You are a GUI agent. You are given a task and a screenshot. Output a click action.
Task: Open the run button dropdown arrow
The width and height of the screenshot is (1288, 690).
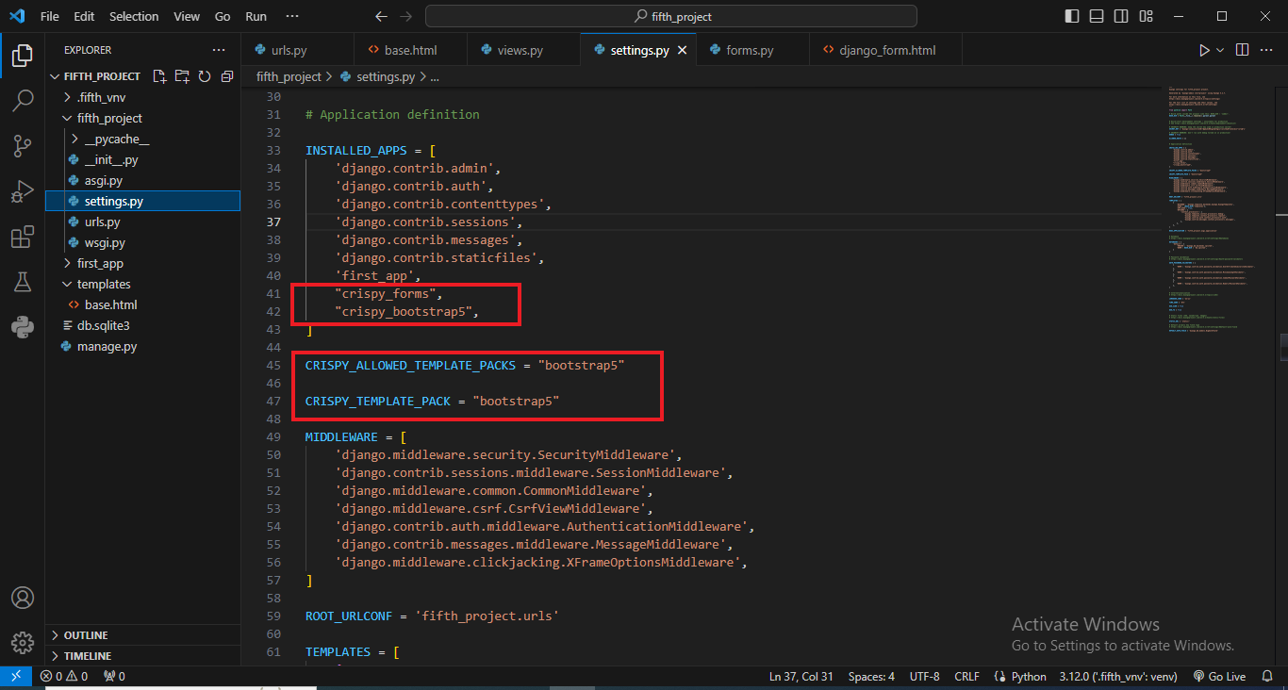coord(1220,50)
